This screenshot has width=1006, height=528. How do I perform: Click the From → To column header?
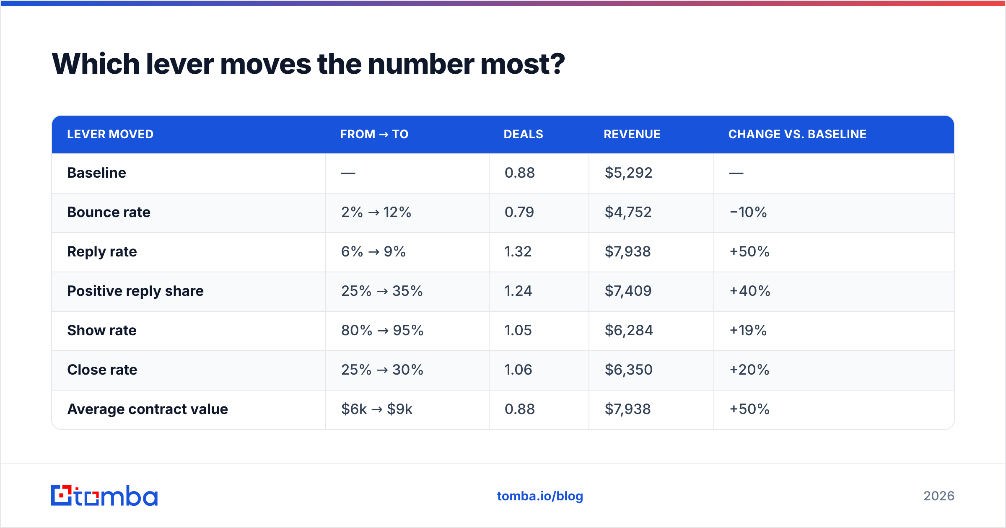pos(374,134)
